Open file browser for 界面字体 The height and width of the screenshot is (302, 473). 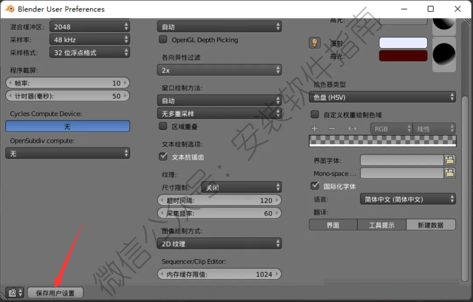[x=449, y=160]
